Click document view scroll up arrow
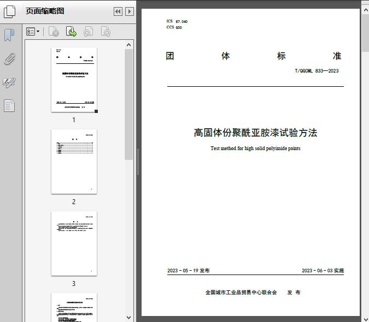 point(366,10)
